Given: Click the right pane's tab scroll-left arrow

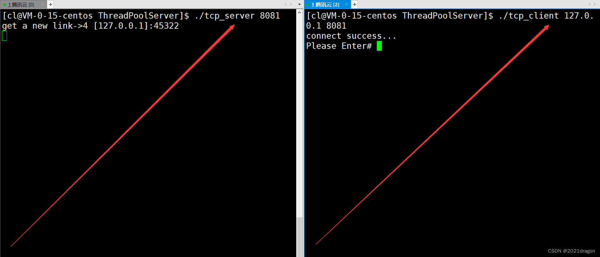Looking at the screenshot, I should (x=589, y=4).
